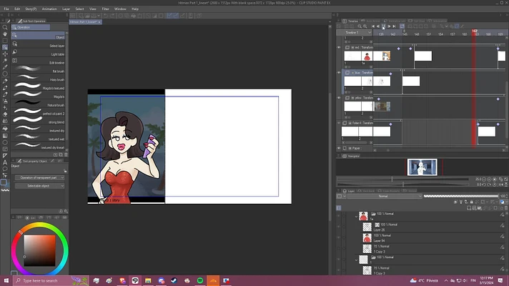Select the Light table sub tool

(39, 54)
